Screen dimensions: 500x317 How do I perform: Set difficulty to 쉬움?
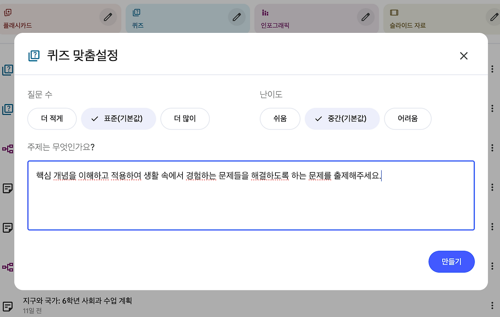(280, 119)
